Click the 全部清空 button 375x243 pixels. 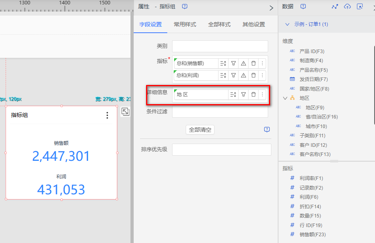pos(200,130)
